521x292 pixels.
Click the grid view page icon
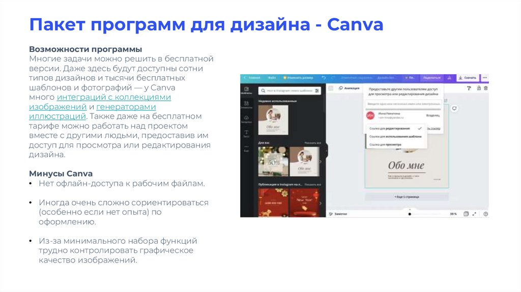click(466, 214)
